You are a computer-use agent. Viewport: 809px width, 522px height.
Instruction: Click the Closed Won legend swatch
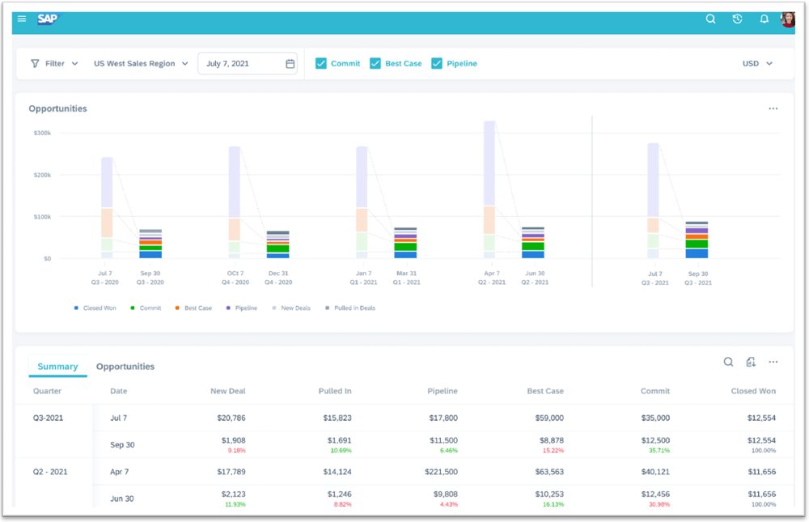tap(76, 308)
